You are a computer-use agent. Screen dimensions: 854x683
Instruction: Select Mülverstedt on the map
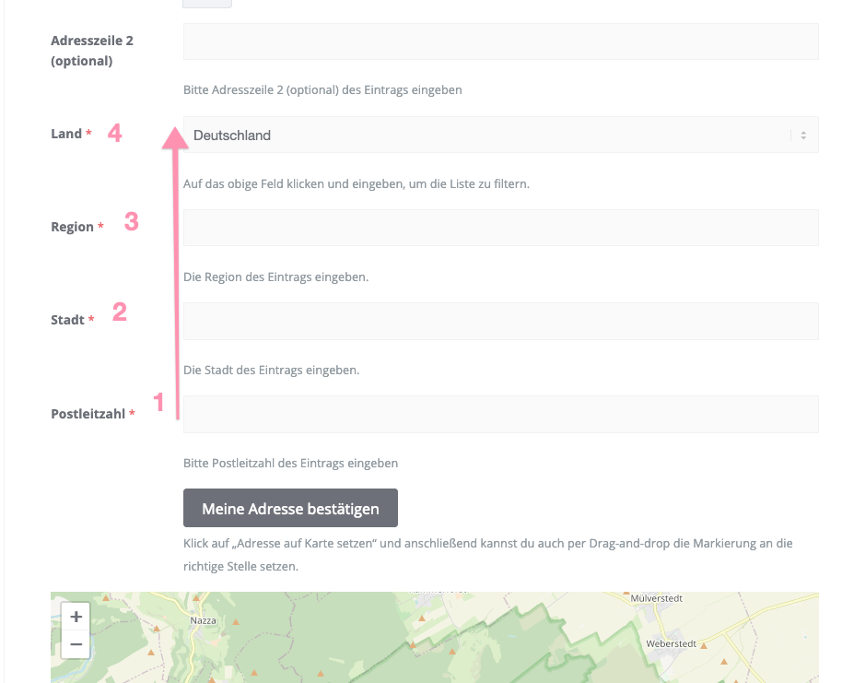pyautogui.click(x=656, y=597)
